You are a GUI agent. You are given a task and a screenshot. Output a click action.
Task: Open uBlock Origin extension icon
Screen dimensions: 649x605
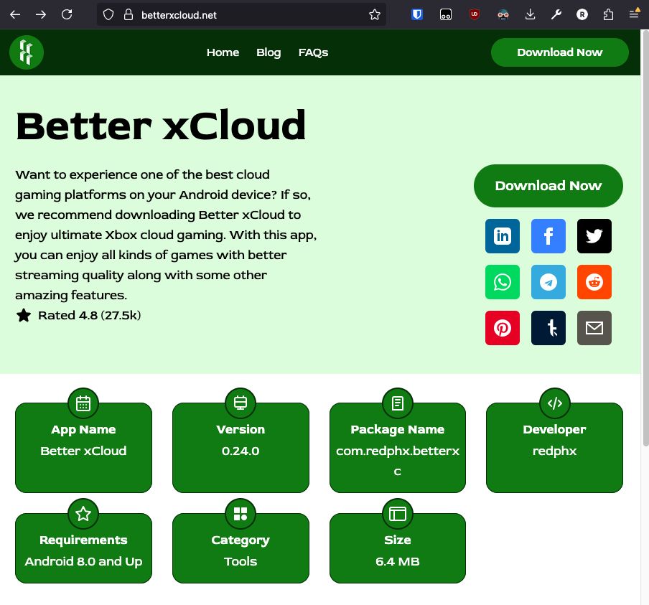tap(475, 14)
